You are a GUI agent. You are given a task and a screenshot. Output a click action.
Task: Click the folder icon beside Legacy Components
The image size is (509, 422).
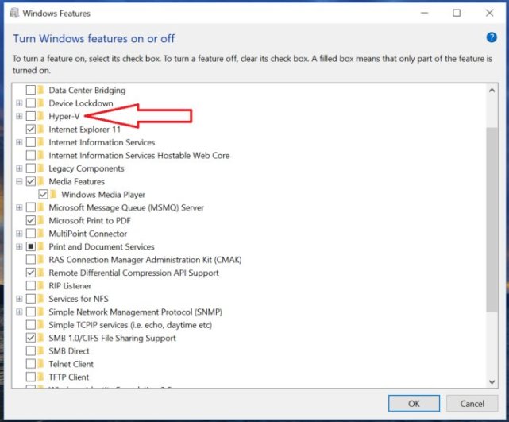tap(40, 168)
